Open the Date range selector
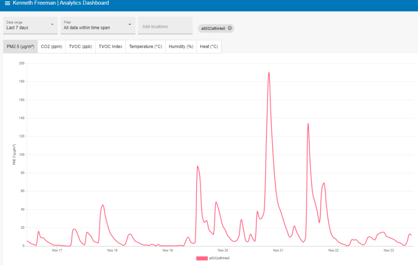The width and height of the screenshot is (418, 265). [x=29, y=25]
